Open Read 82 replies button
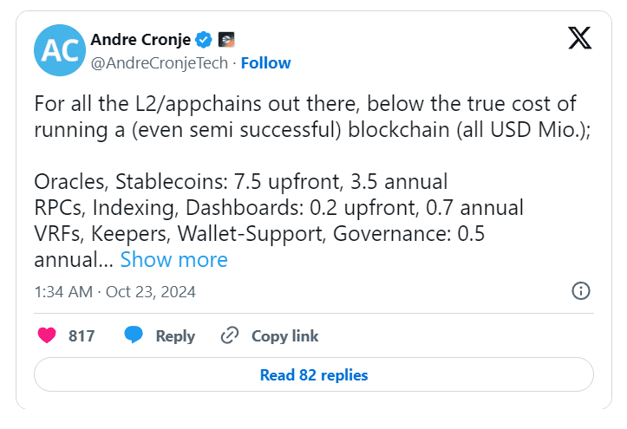627x429 pixels. [x=314, y=374]
